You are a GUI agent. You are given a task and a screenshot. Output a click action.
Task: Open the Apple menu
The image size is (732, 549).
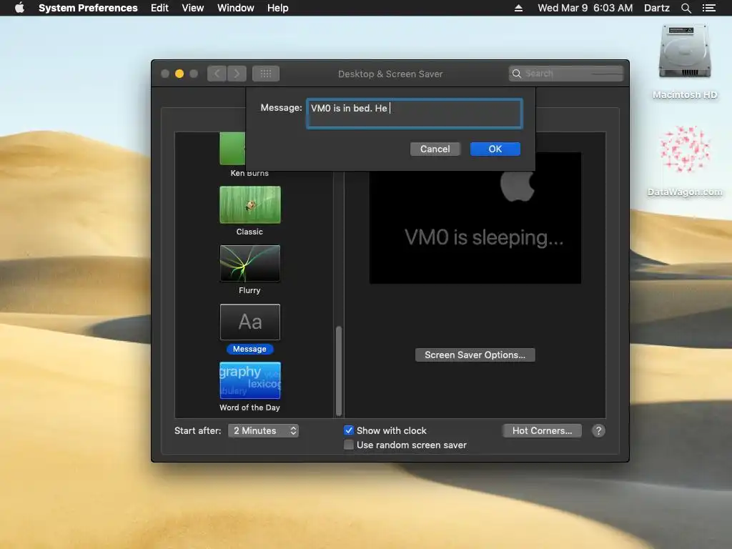(x=19, y=8)
